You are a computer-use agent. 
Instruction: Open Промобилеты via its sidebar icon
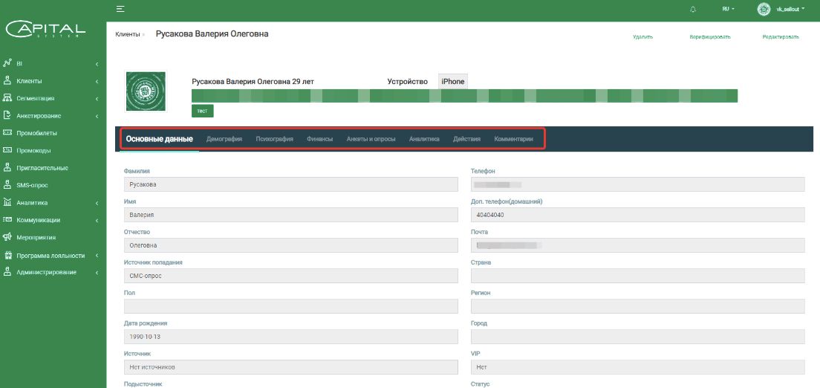(x=7, y=133)
